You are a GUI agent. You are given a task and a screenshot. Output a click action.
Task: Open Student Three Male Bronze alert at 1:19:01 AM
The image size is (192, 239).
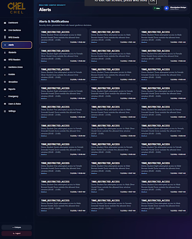click(x=164, y=37)
